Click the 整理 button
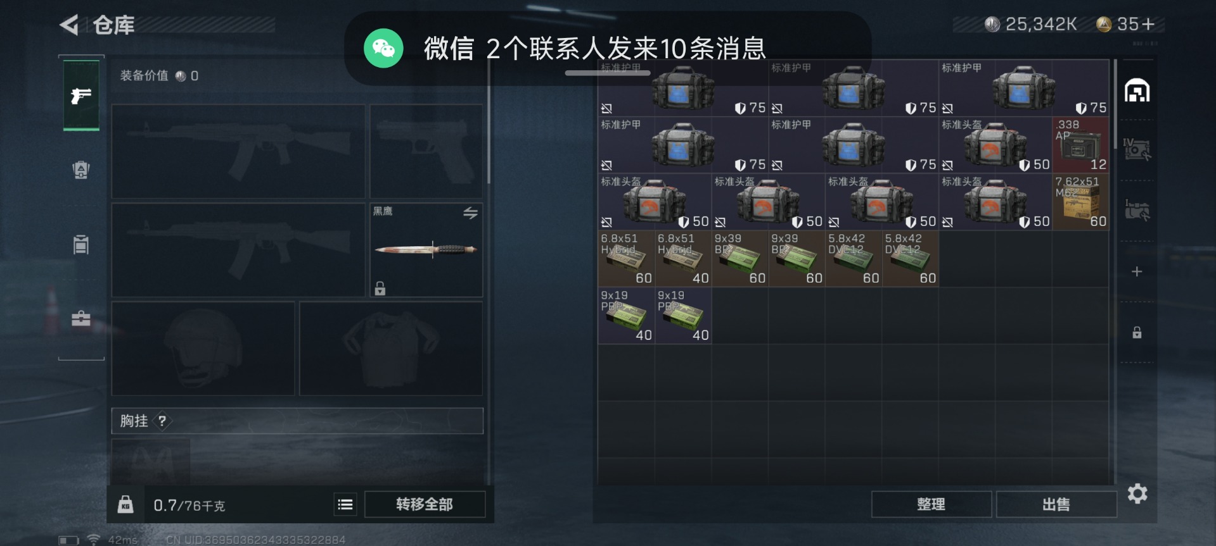1216x546 pixels. click(x=931, y=504)
